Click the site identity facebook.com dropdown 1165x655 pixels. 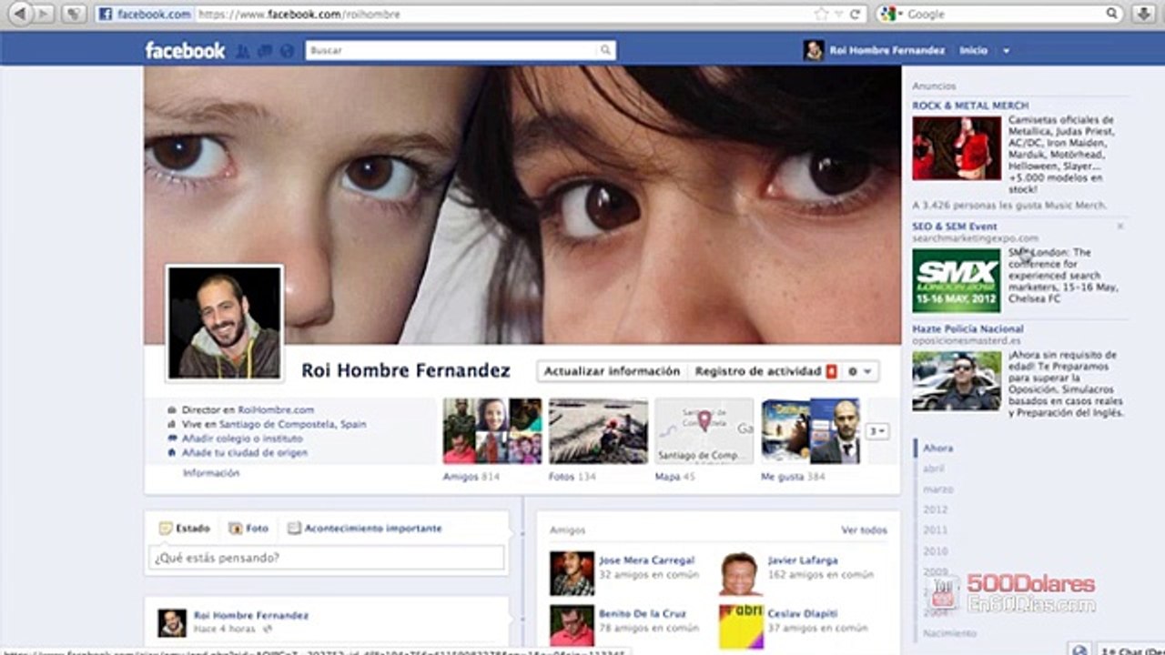[x=144, y=15]
